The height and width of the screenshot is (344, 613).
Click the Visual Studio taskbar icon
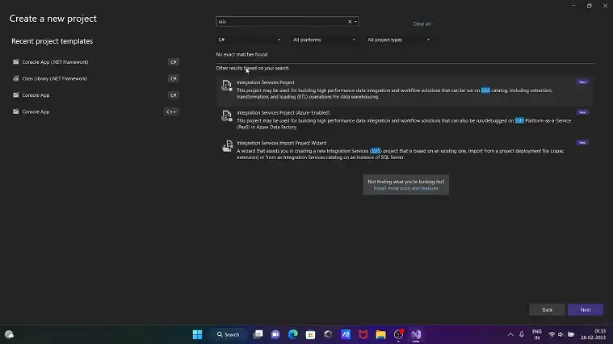[x=416, y=334]
